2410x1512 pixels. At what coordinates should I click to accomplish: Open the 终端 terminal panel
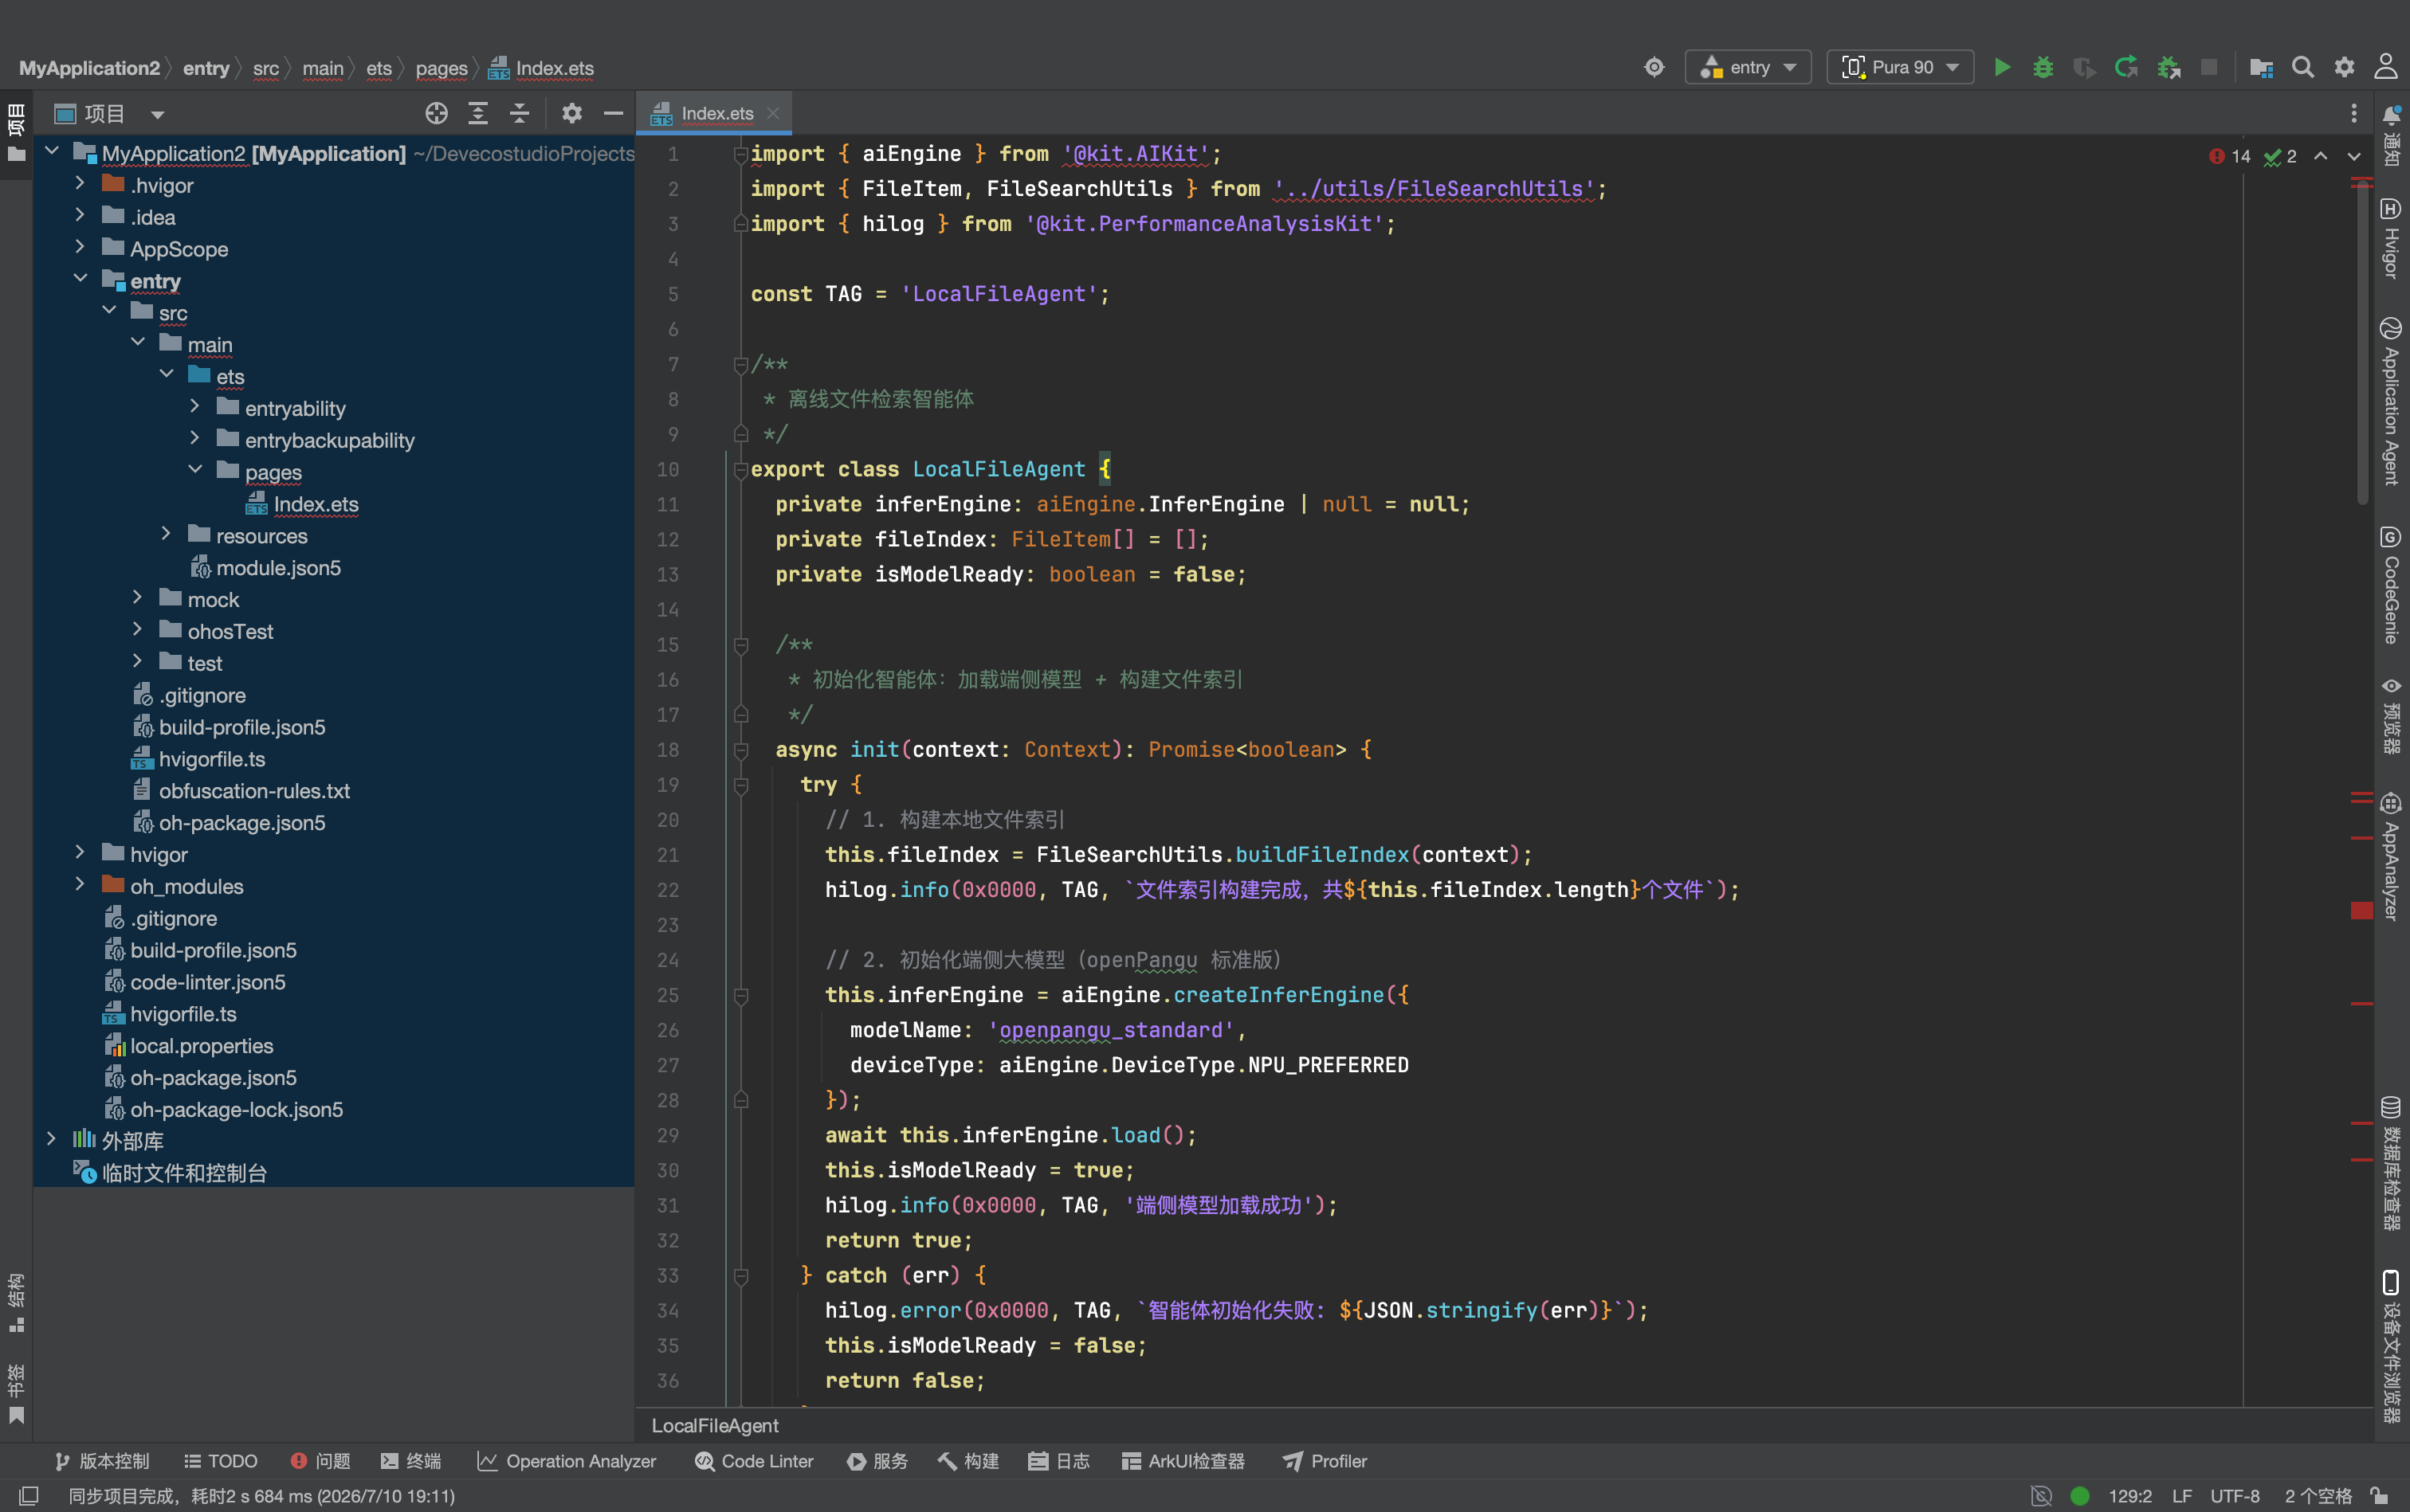tap(411, 1461)
